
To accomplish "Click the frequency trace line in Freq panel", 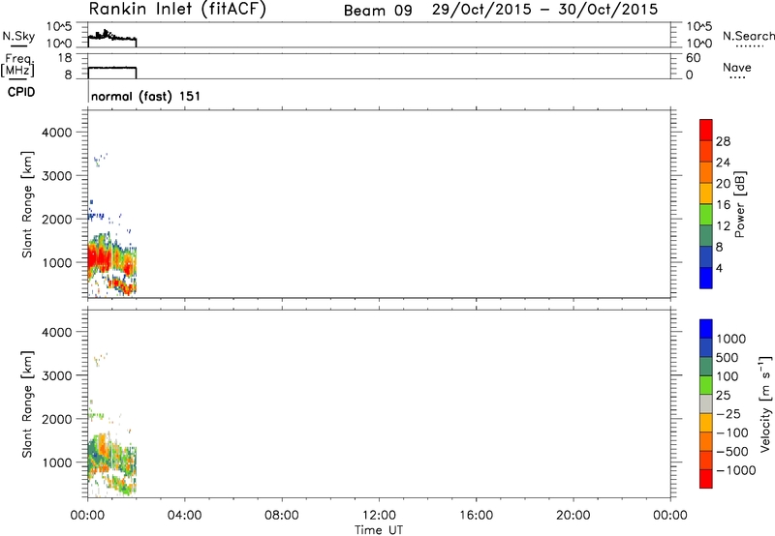I will [111, 68].
